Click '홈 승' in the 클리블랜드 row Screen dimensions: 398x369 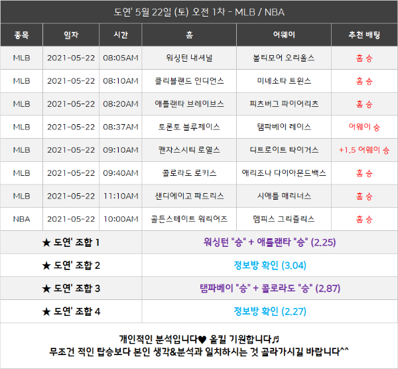364,81
